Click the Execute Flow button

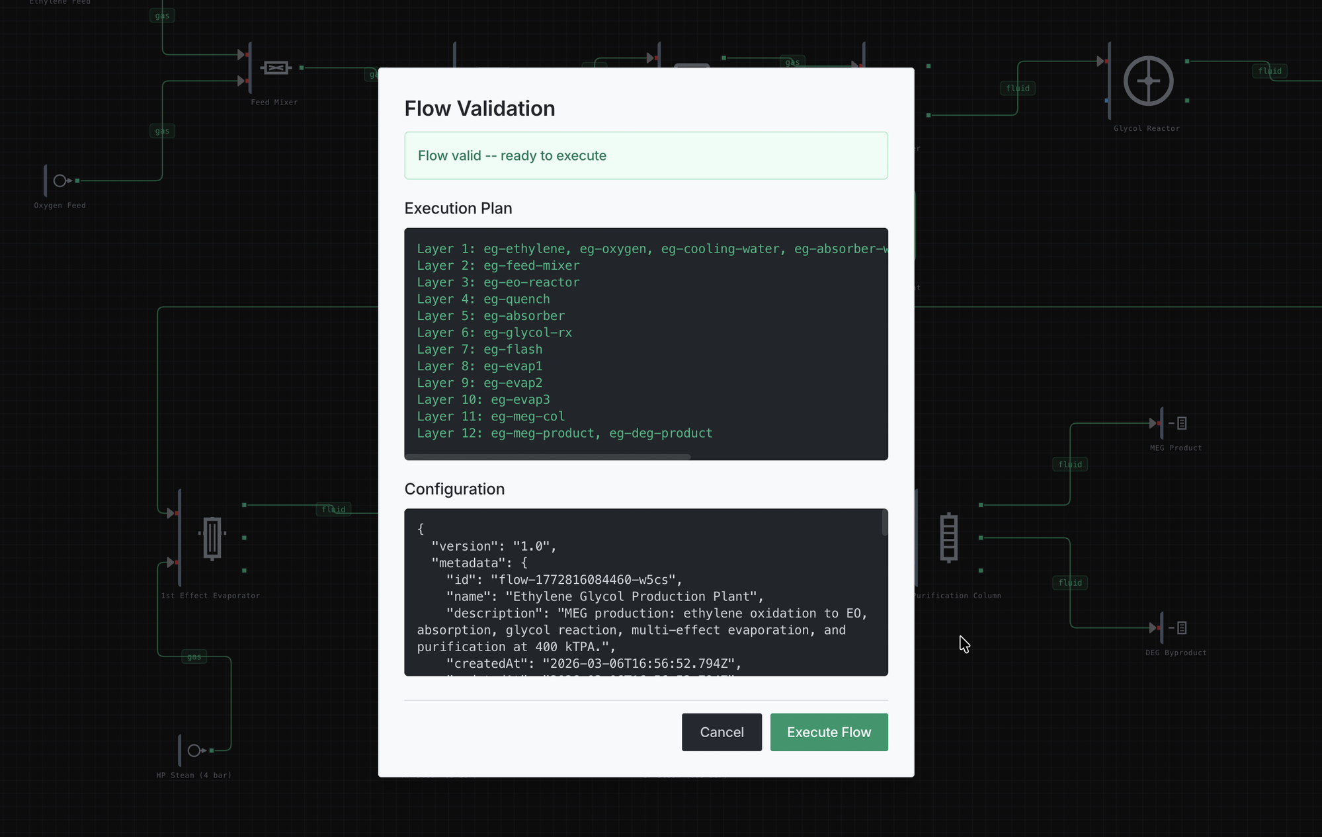[x=829, y=732]
